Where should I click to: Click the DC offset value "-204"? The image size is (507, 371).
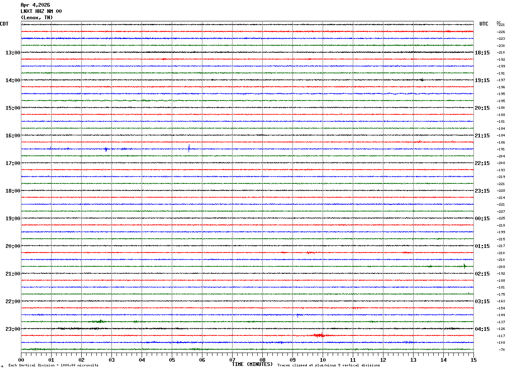(501, 156)
